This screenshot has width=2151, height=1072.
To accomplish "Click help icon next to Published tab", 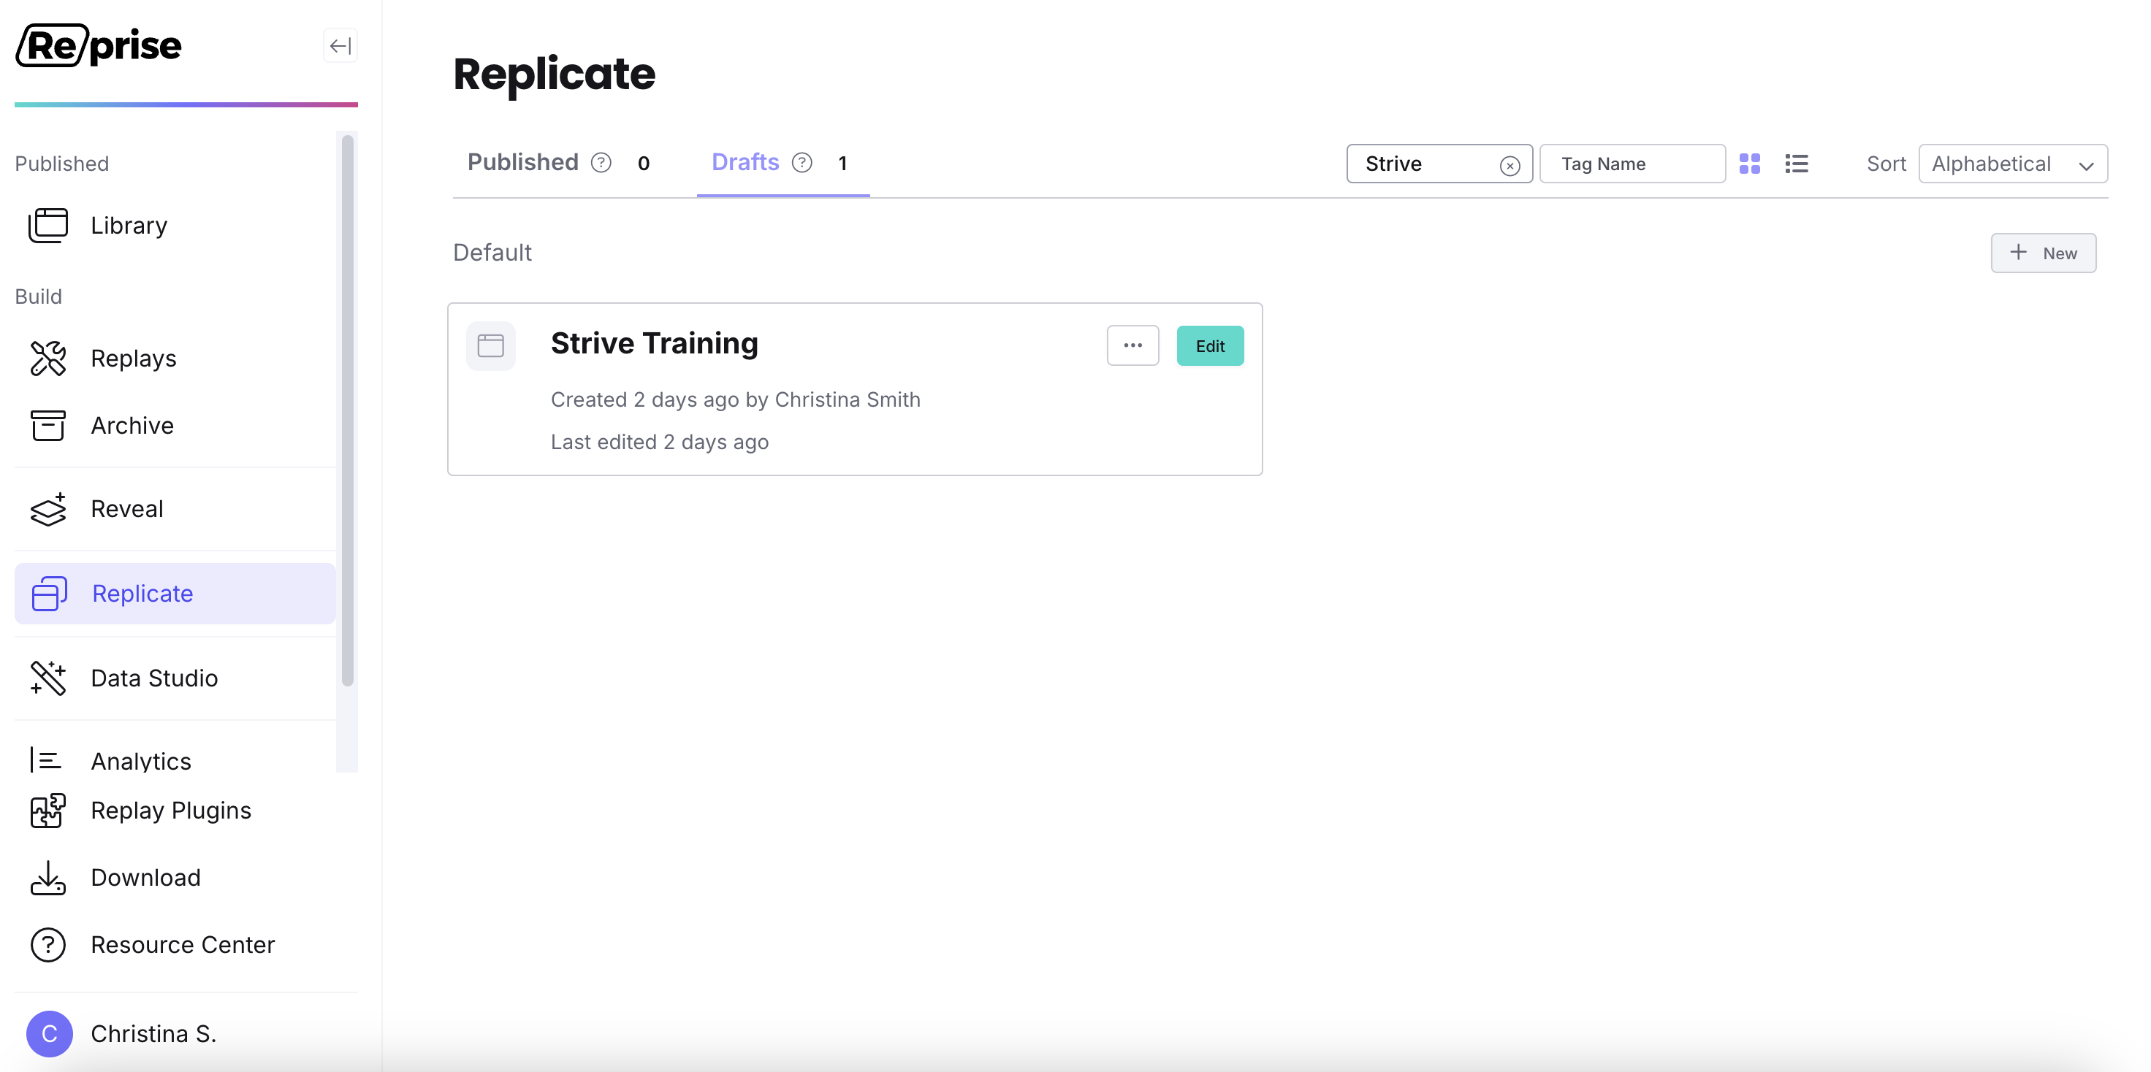I will (x=601, y=163).
